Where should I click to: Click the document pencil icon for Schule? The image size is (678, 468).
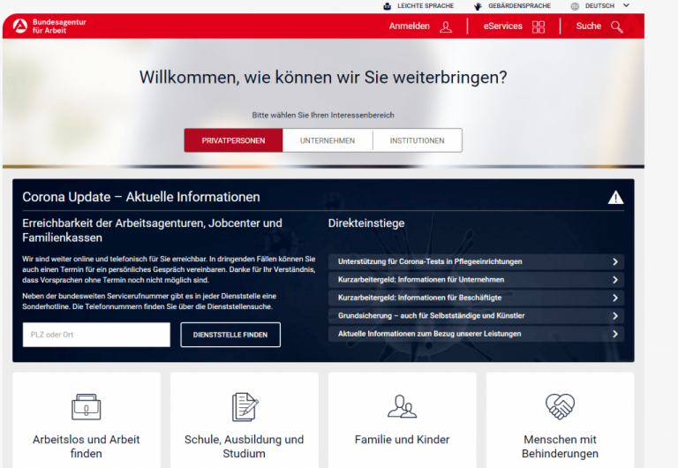[245, 406]
